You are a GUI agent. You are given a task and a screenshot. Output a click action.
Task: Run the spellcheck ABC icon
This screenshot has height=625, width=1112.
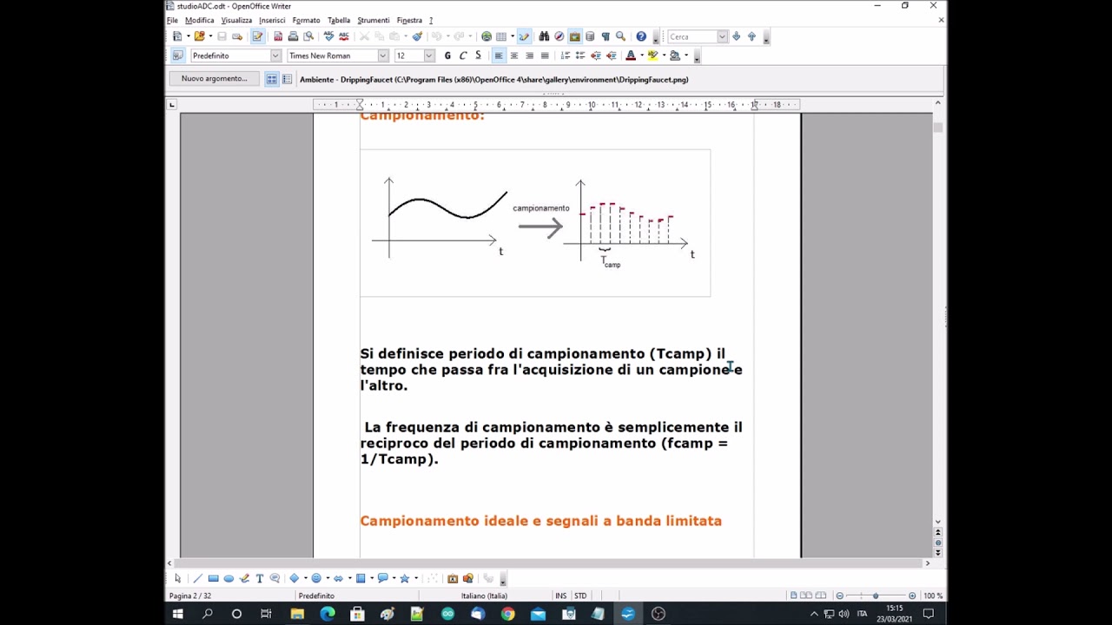(x=328, y=36)
